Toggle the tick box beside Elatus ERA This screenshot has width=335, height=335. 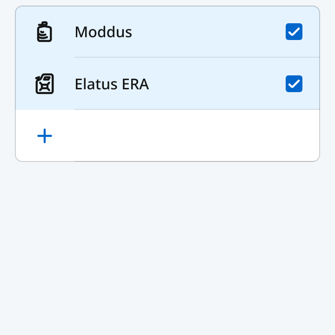pyautogui.click(x=294, y=84)
